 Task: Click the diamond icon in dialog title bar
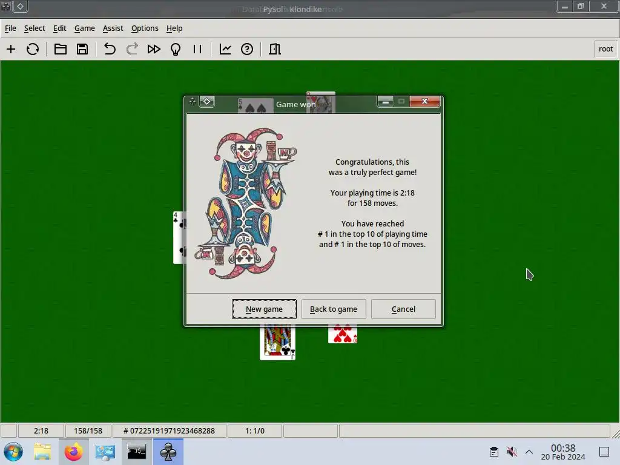pyautogui.click(x=207, y=102)
